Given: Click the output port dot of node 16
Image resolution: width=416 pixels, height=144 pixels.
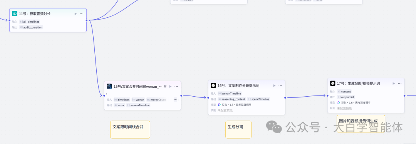Looking at the screenshot, I should pyautogui.click(x=285, y=97).
